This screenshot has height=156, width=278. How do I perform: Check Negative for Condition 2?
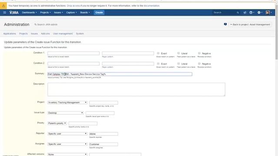tap(199, 64)
